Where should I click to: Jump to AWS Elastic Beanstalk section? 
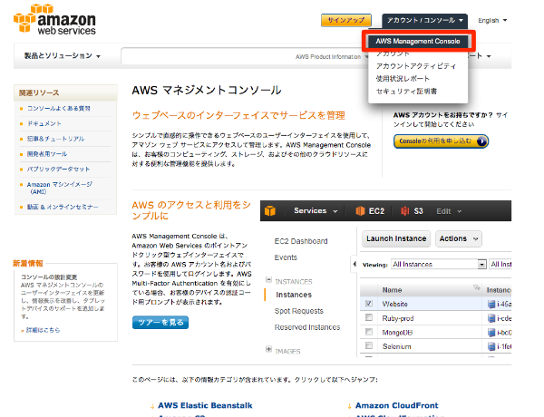pyautogui.click(x=205, y=405)
